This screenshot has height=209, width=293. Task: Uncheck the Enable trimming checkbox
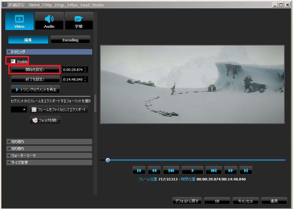13,61
